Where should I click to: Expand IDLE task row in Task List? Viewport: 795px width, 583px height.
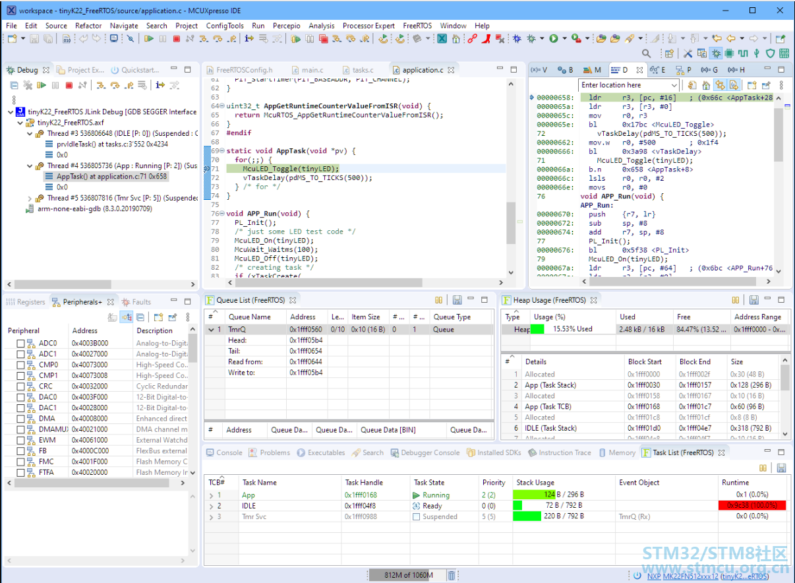pyautogui.click(x=212, y=506)
